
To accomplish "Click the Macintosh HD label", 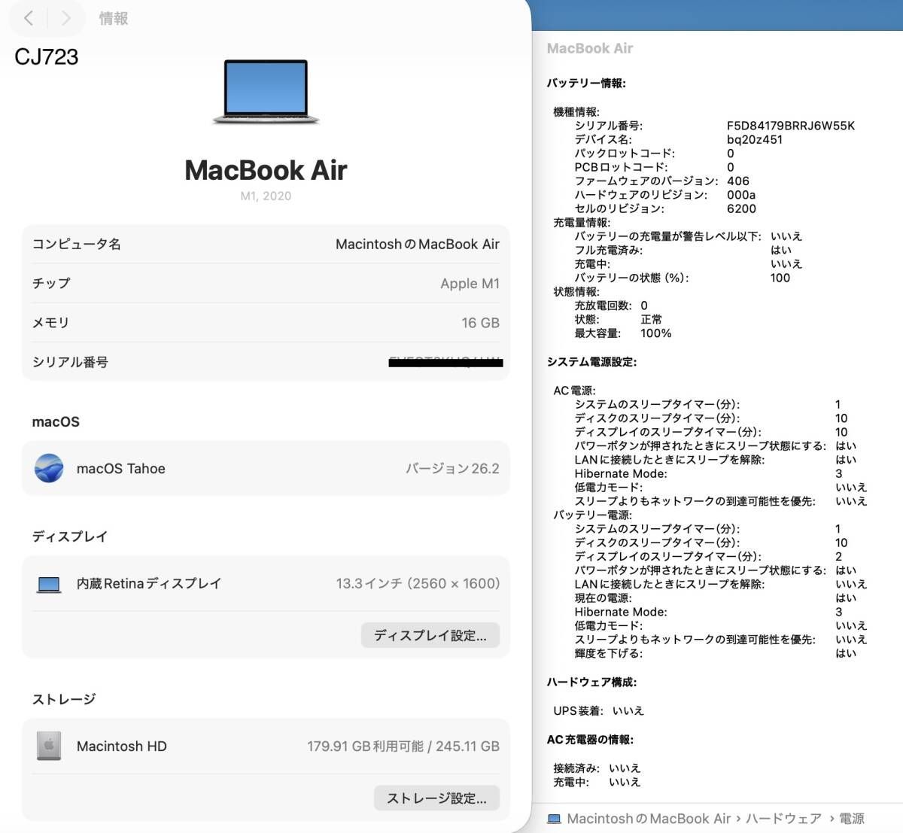I will (x=122, y=746).
